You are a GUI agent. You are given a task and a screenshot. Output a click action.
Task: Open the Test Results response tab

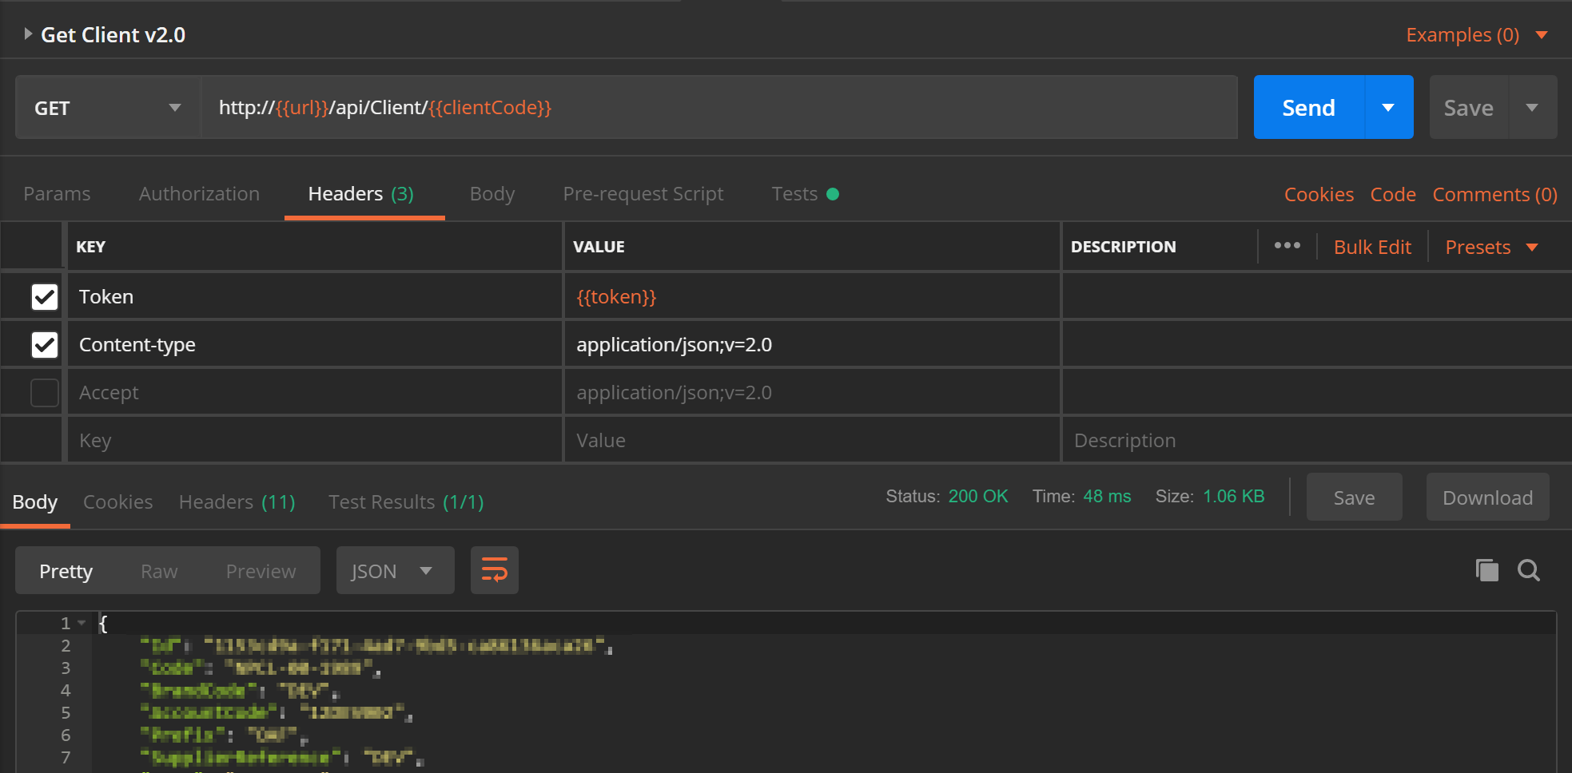[406, 502]
